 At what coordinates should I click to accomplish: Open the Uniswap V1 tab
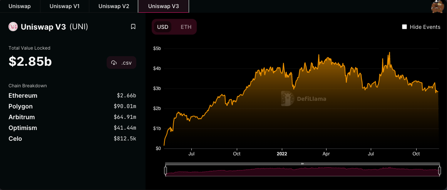click(64, 6)
